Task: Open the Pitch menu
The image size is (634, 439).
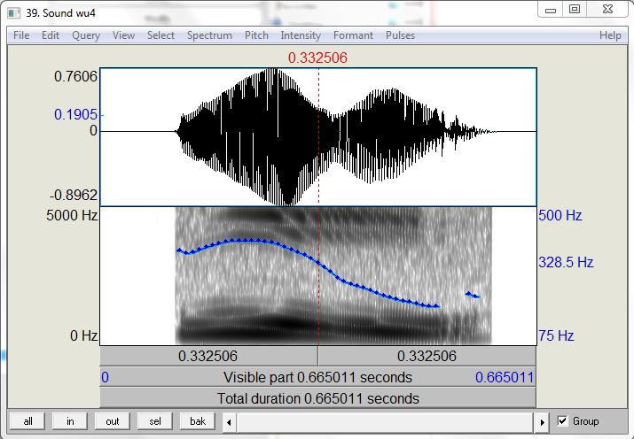Action: click(x=256, y=35)
